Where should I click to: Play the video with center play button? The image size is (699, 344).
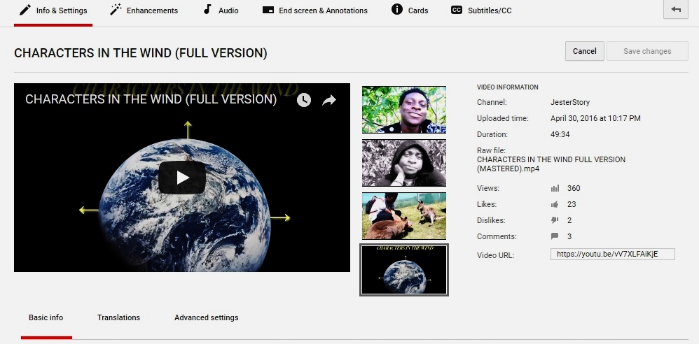click(x=182, y=178)
